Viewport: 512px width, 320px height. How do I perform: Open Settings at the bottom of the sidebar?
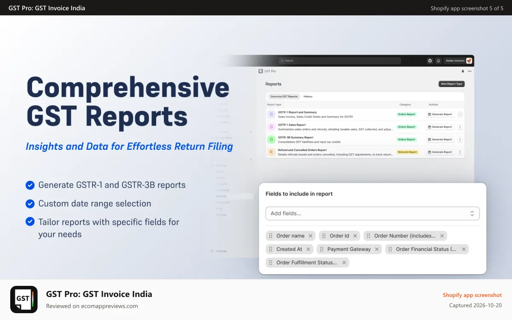pyautogui.click(x=219, y=251)
